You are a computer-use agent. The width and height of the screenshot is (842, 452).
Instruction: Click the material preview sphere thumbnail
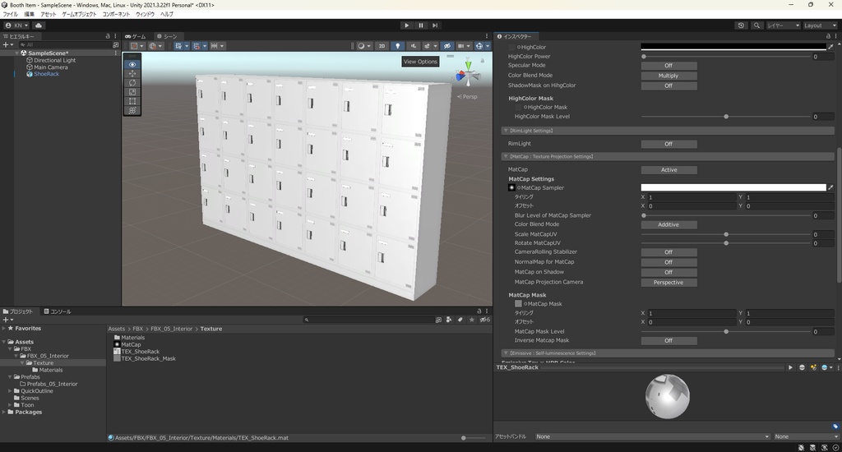coord(668,396)
